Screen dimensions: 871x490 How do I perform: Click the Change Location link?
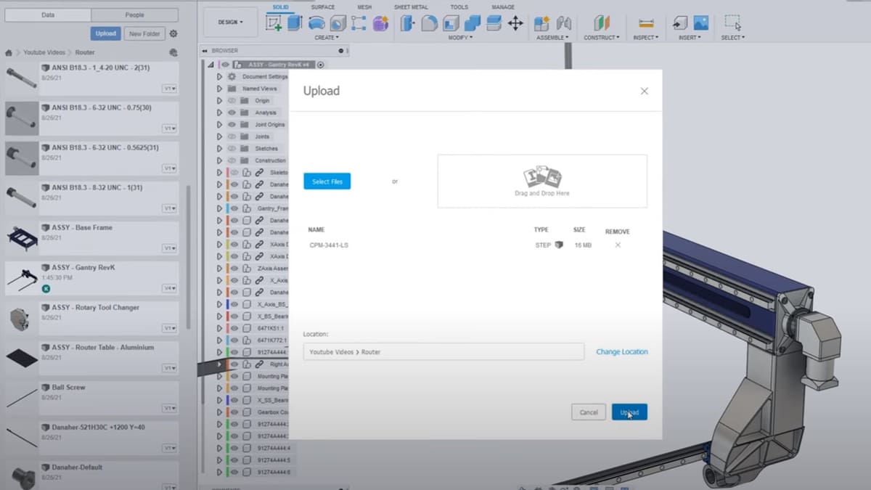(x=621, y=352)
